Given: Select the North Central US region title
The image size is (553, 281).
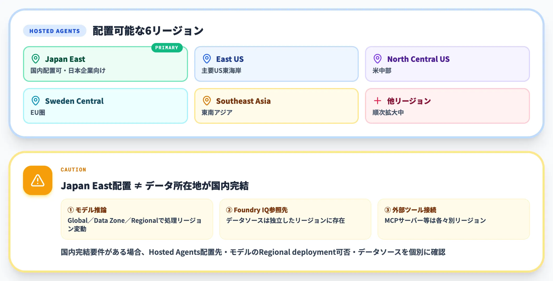Looking at the screenshot, I should [x=418, y=59].
